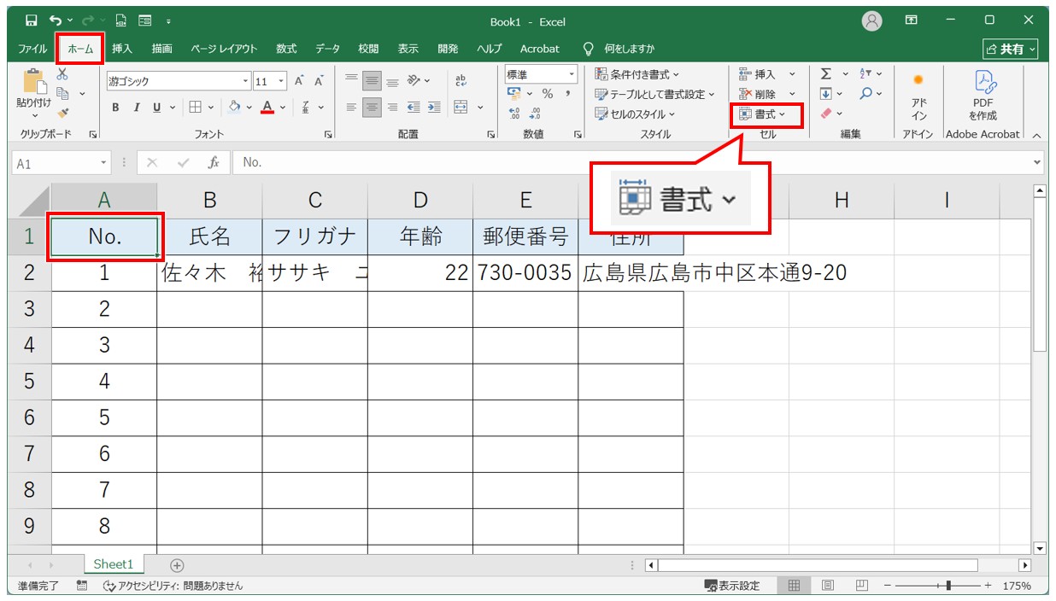Screen dimensions: 1056x601
Task: Toggle Align Right horizontal alignment
Action: coord(392,108)
